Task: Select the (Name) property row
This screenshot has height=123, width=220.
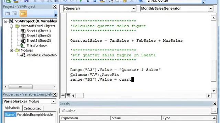Action: [x=10, y=115]
